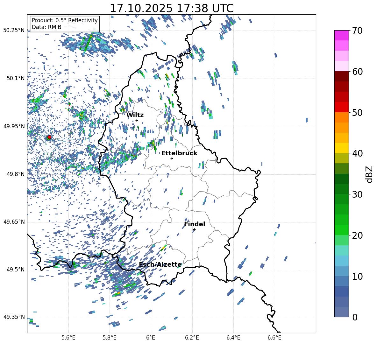
Task: Click the Wiltz station cross marker
Action: [x=137, y=120]
